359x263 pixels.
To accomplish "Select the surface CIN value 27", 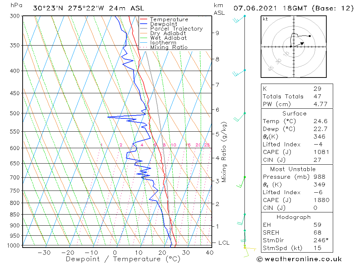I will click(x=317, y=160).
